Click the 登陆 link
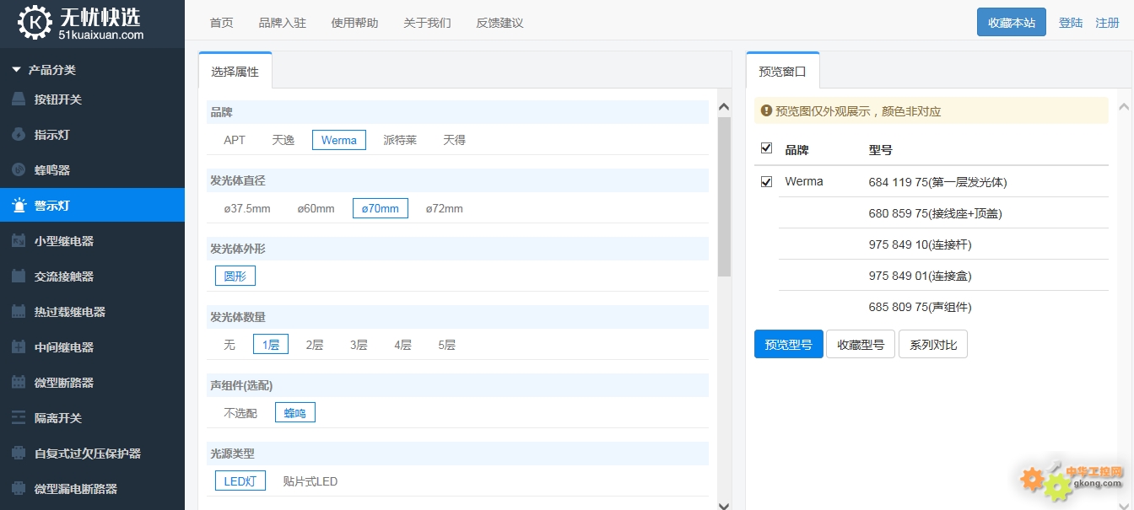 click(1071, 23)
